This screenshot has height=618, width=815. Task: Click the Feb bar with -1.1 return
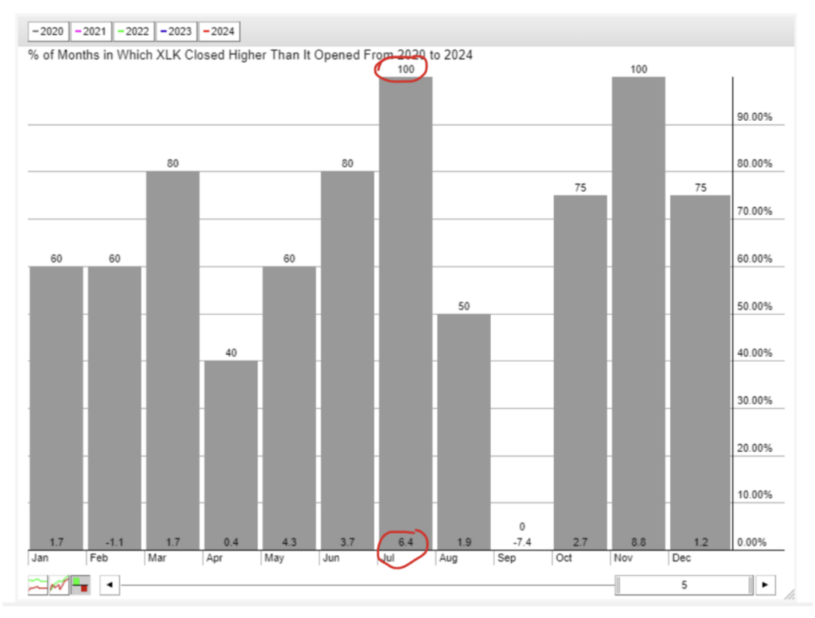[115, 408]
